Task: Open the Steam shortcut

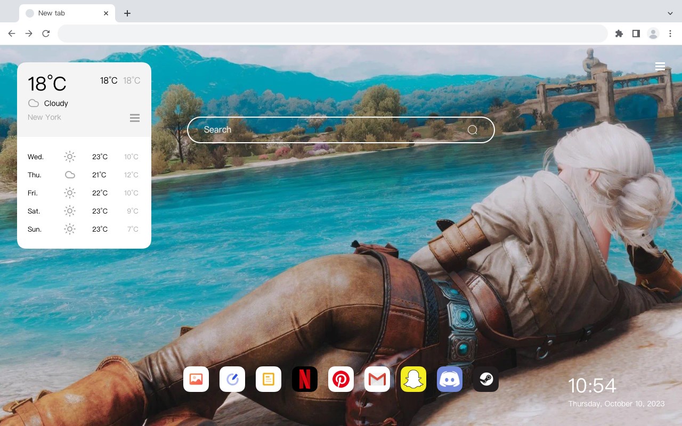Action: [486, 379]
